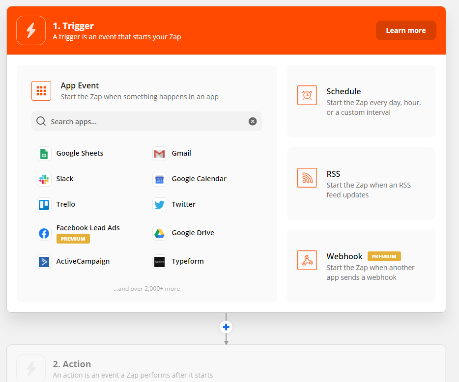Pick the Slack icon
459x382 pixels.
[44, 179]
